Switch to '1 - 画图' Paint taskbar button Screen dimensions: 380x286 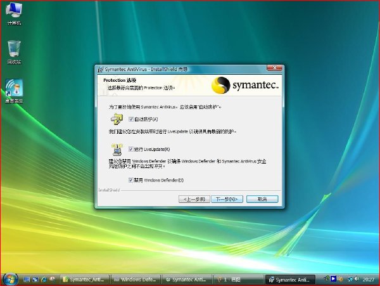click(x=238, y=280)
